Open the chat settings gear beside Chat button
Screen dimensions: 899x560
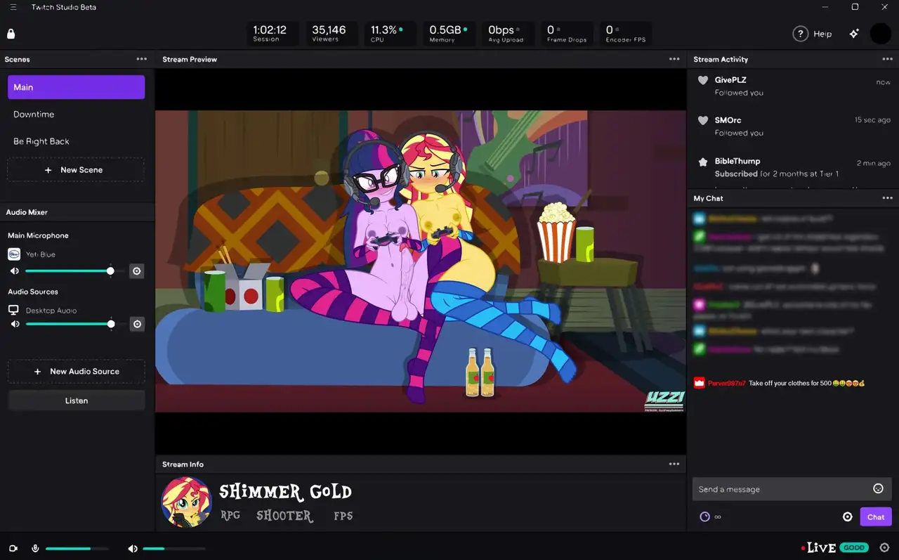(847, 517)
